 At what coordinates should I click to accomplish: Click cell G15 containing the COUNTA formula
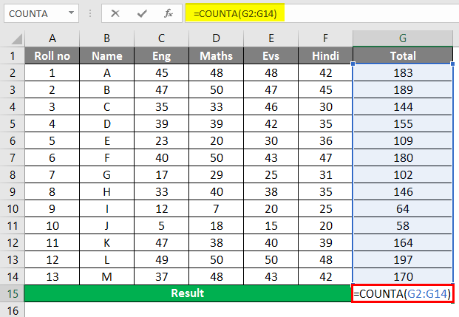403,293
